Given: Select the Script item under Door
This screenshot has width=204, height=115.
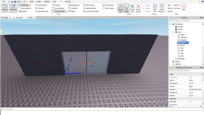Looking at the screenshot, I should (182, 35).
